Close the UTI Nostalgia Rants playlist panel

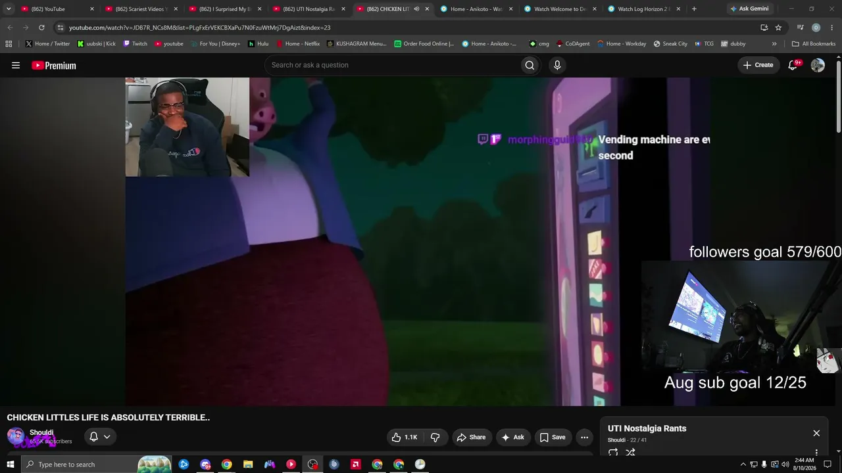(816, 433)
